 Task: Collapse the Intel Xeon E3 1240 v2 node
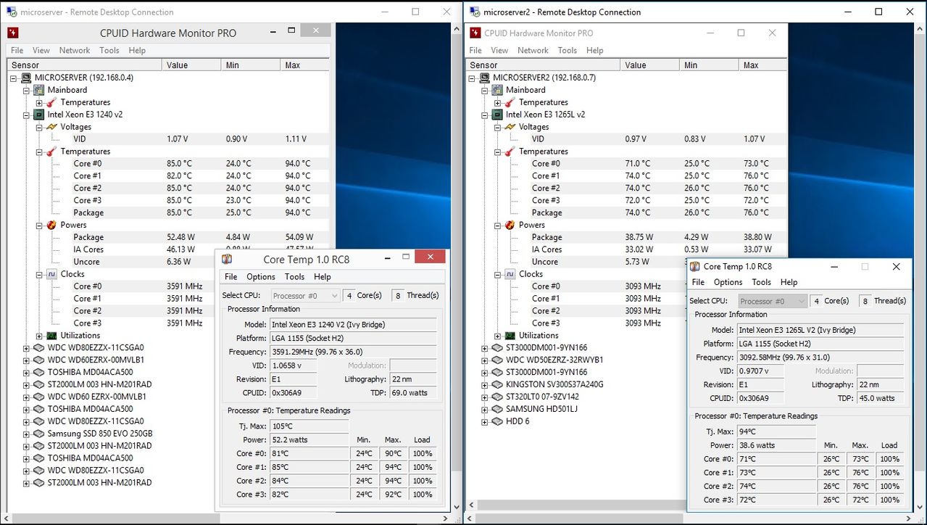pos(27,115)
